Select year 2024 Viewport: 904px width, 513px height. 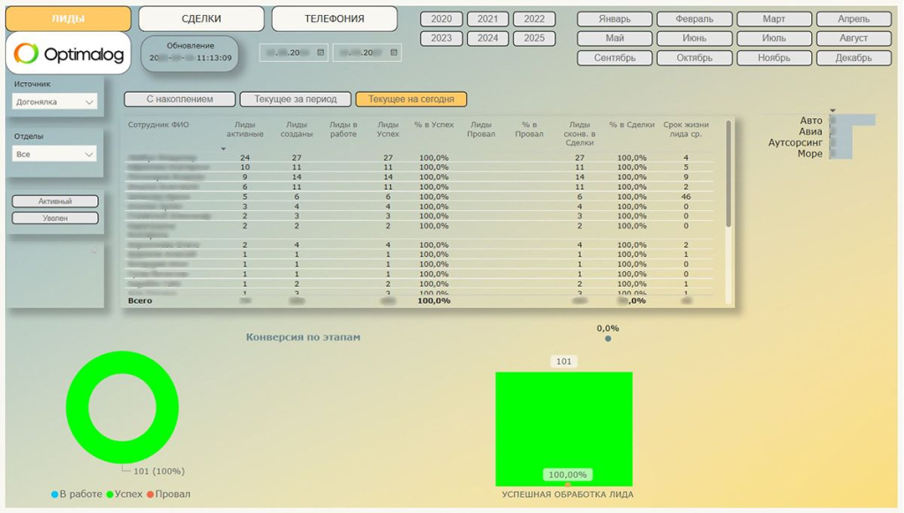coord(487,38)
